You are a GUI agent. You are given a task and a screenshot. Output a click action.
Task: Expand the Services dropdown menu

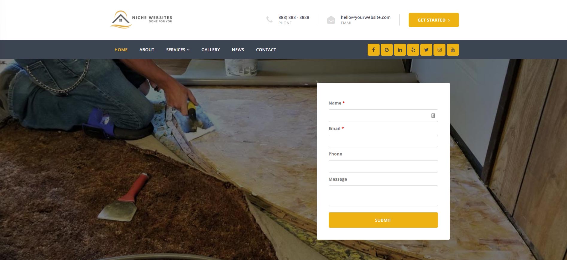point(178,50)
